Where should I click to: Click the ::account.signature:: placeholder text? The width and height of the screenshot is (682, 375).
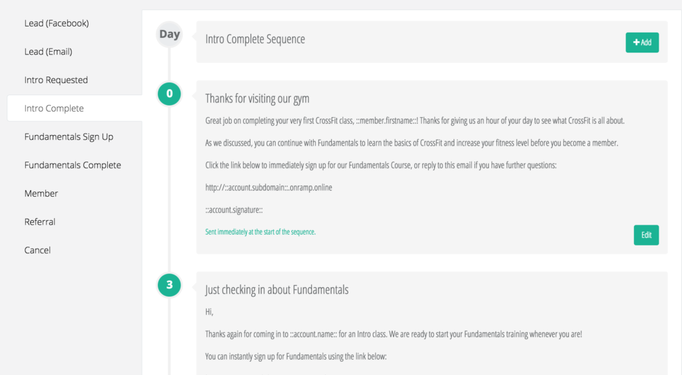(x=234, y=209)
